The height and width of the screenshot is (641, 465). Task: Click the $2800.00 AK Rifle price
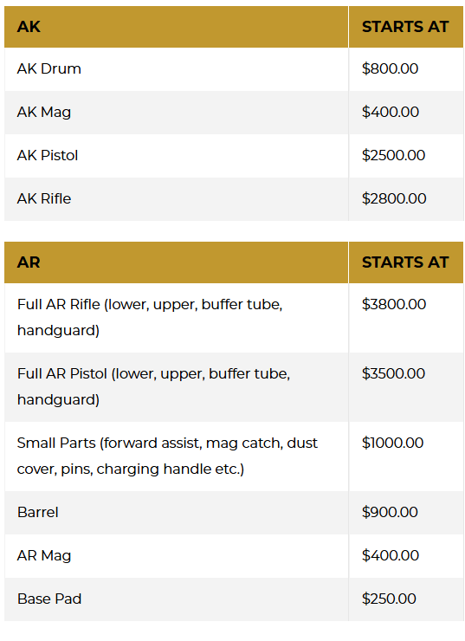[394, 198]
